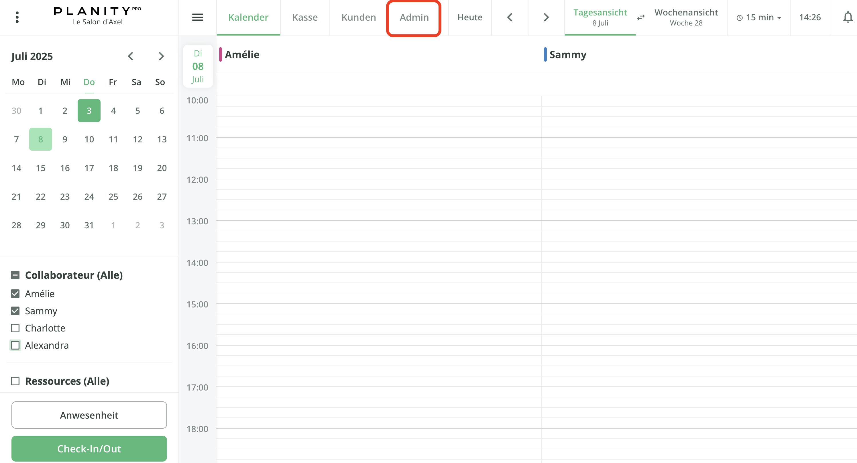Click the swap view arrows icon
This screenshot has width=857, height=463.
(x=641, y=17)
